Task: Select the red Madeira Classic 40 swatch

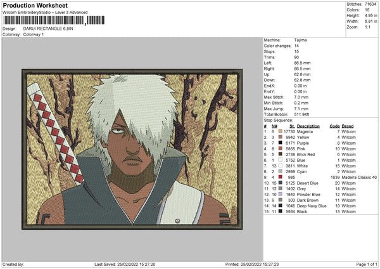Action: coord(281,177)
